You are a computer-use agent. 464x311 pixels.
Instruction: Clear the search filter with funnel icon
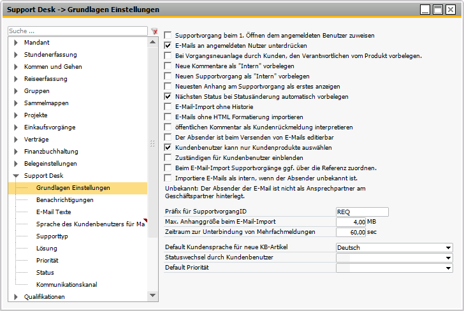coord(154,31)
